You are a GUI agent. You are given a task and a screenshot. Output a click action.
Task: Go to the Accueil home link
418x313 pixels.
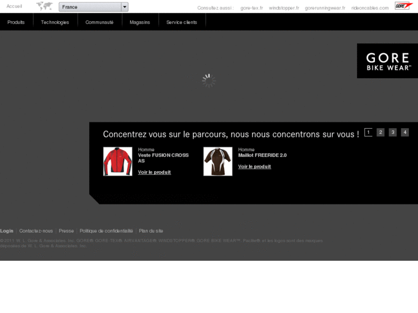(x=14, y=6)
